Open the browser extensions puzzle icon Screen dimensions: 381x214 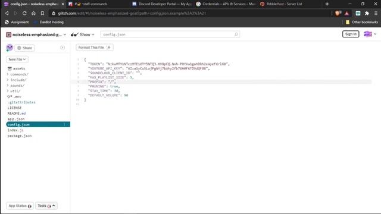pos(367,13)
